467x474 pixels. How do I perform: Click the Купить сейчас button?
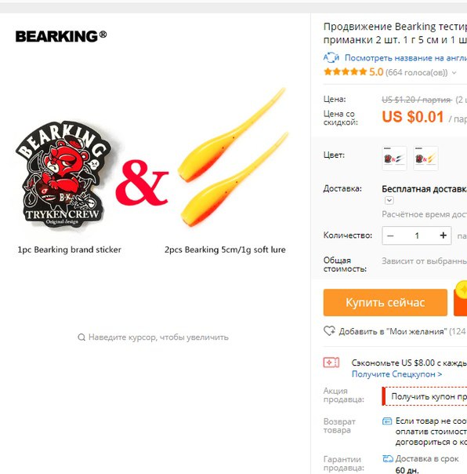coord(386,302)
